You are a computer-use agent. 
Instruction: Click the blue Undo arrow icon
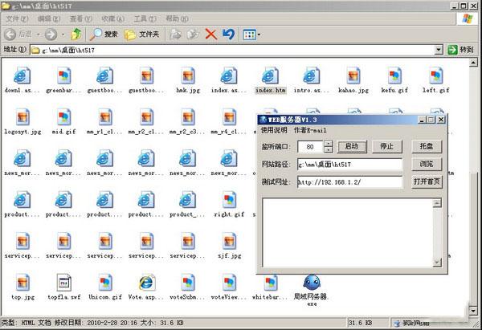(x=228, y=34)
